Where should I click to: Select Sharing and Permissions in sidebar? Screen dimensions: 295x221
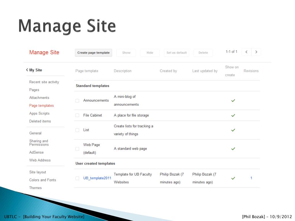point(39,143)
